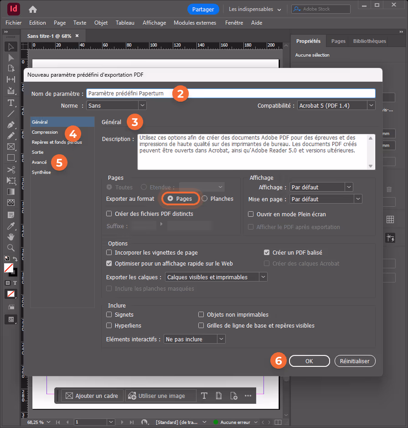Activate the Zoom magnifier tool
Image resolution: width=408 pixels, height=428 pixels.
tap(11, 248)
